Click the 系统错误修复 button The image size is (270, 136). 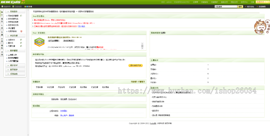(x=69, y=41)
